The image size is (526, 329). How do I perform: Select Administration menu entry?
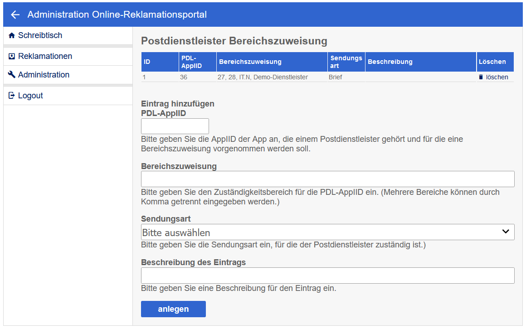[x=44, y=75]
